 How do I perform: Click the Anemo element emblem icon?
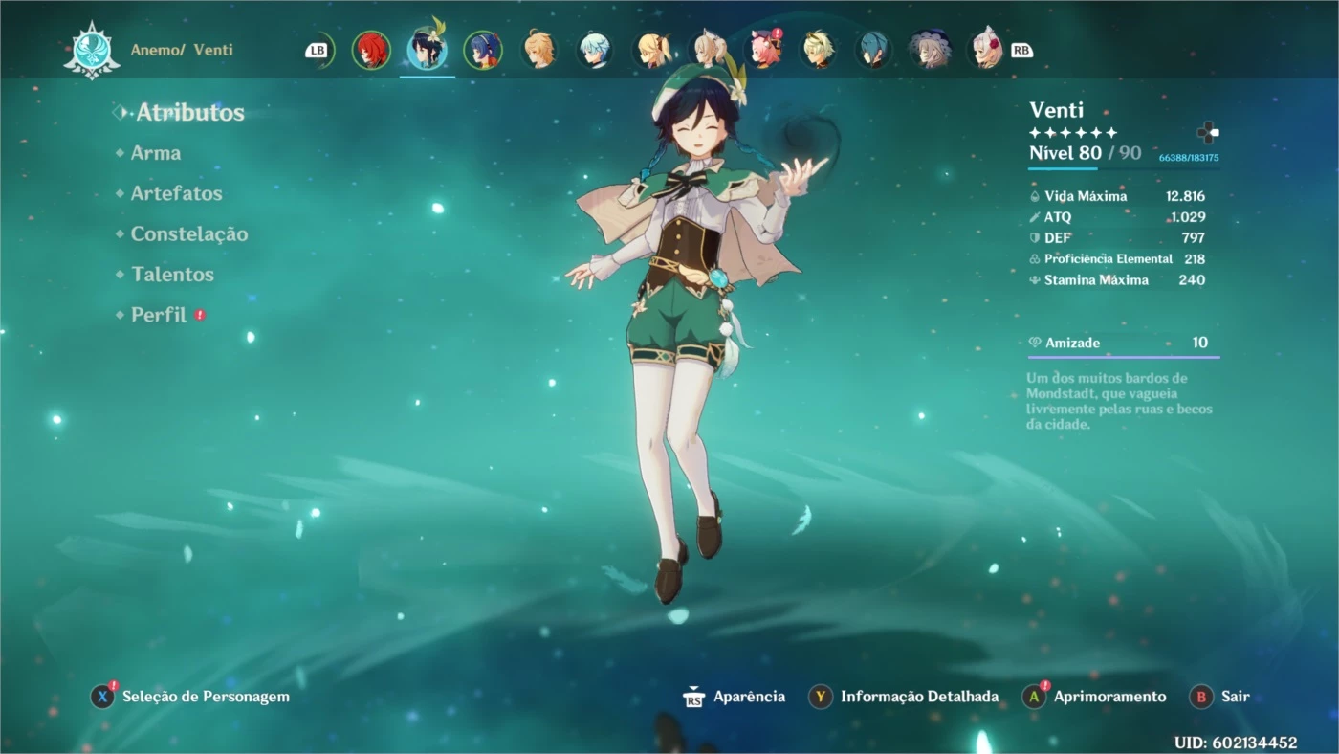(x=92, y=50)
